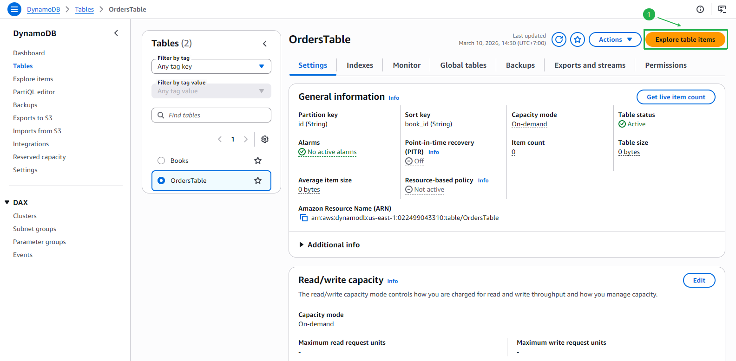Switch to the Settings tab
Image resolution: width=736 pixels, height=361 pixels.
pyautogui.click(x=313, y=65)
